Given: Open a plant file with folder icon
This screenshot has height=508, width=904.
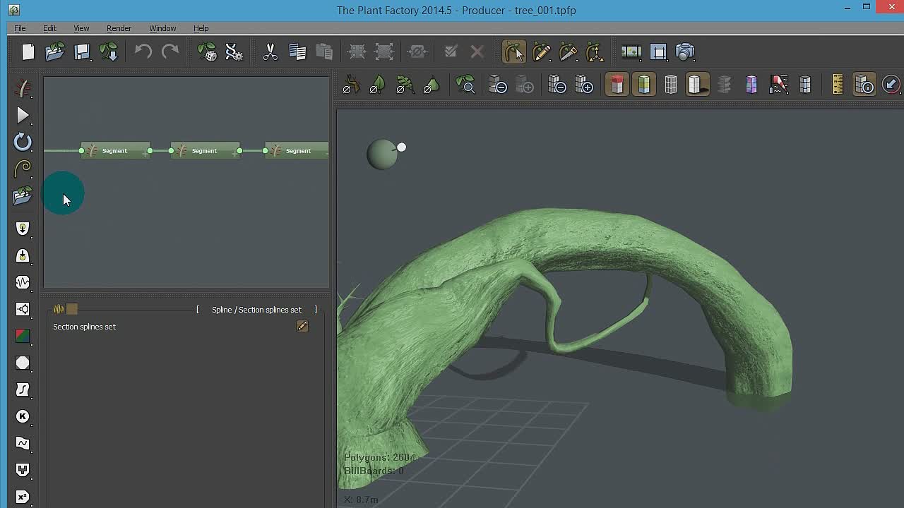Looking at the screenshot, I should click(55, 52).
